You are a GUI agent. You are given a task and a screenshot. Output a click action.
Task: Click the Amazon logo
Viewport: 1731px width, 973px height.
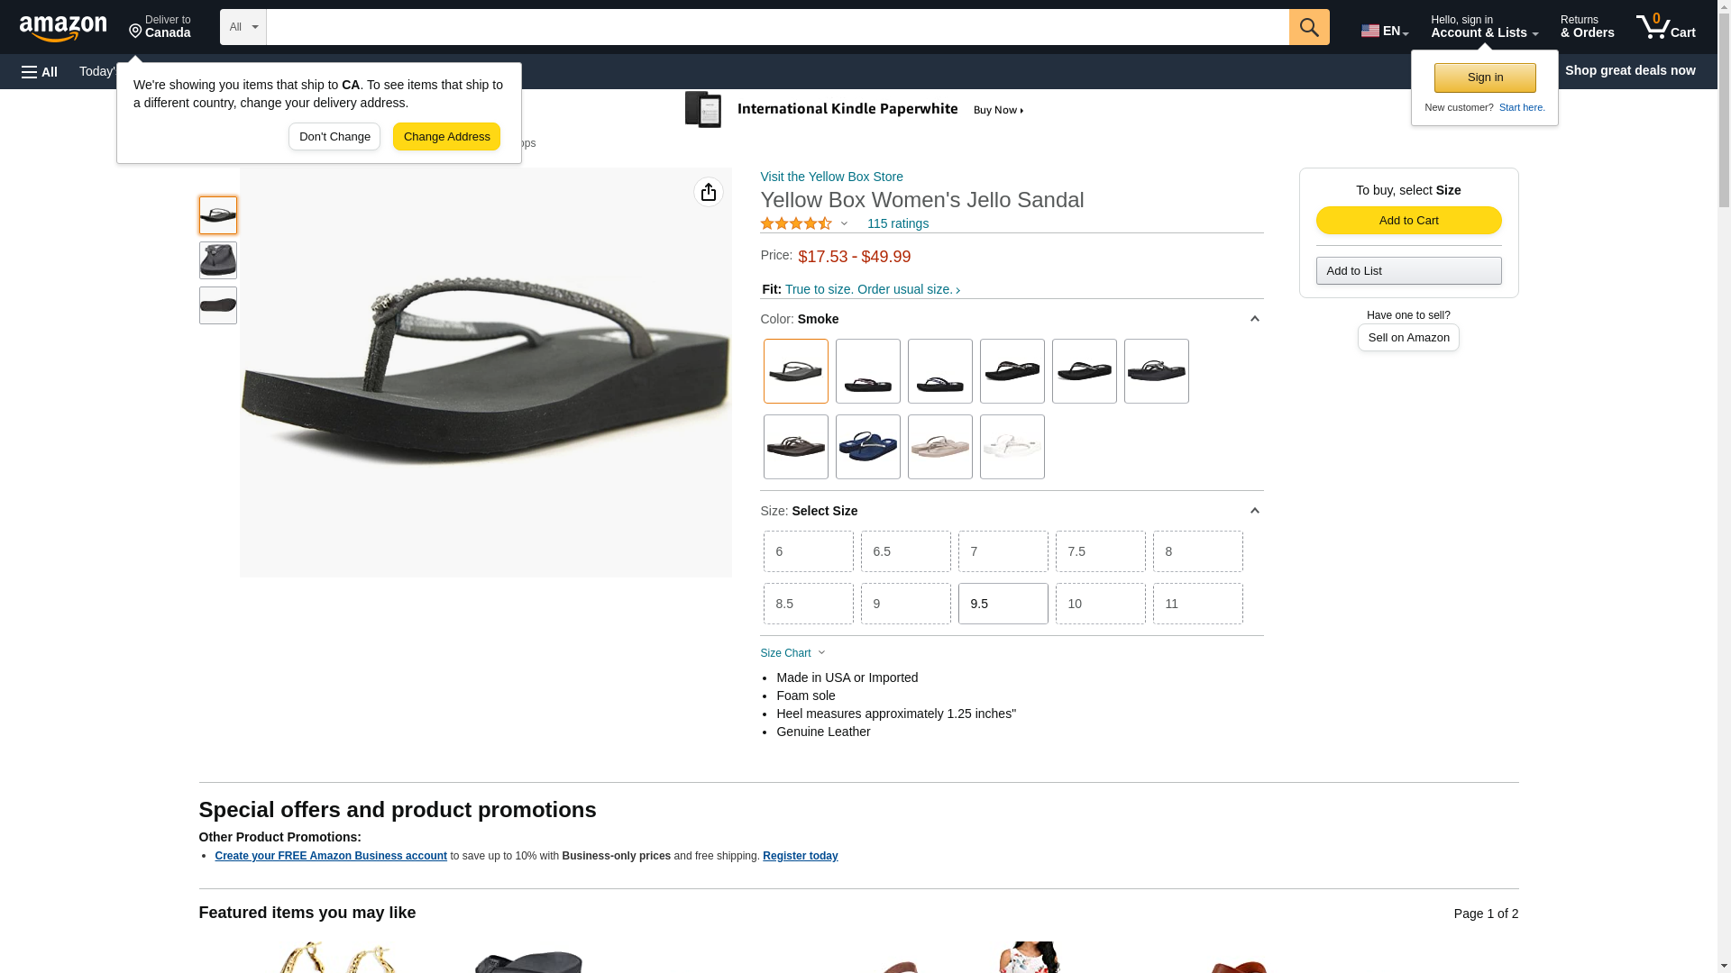point(63,28)
